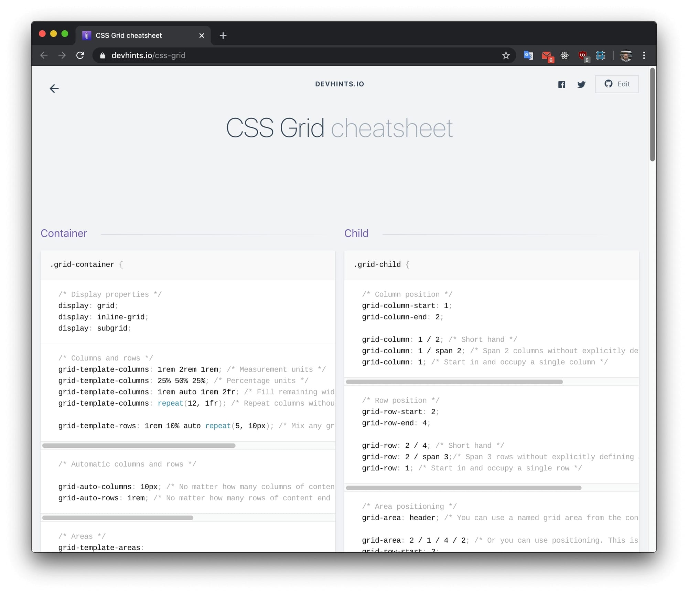Open the browser profile avatar menu
Image resolution: width=688 pixels, height=594 pixels.
coord(626,55)
